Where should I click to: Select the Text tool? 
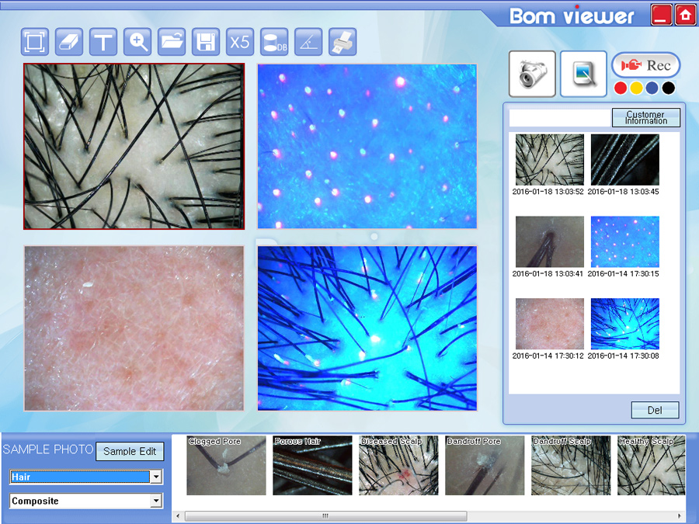[x=103, y=41]
